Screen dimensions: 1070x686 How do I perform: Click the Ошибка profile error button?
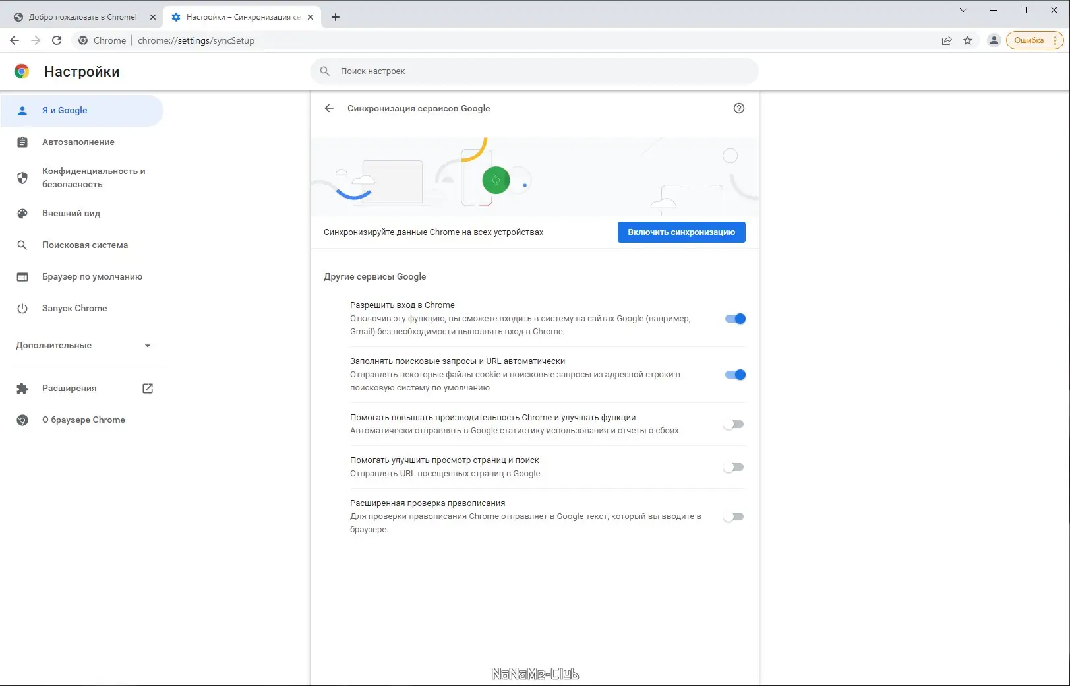coord(1034,40)
